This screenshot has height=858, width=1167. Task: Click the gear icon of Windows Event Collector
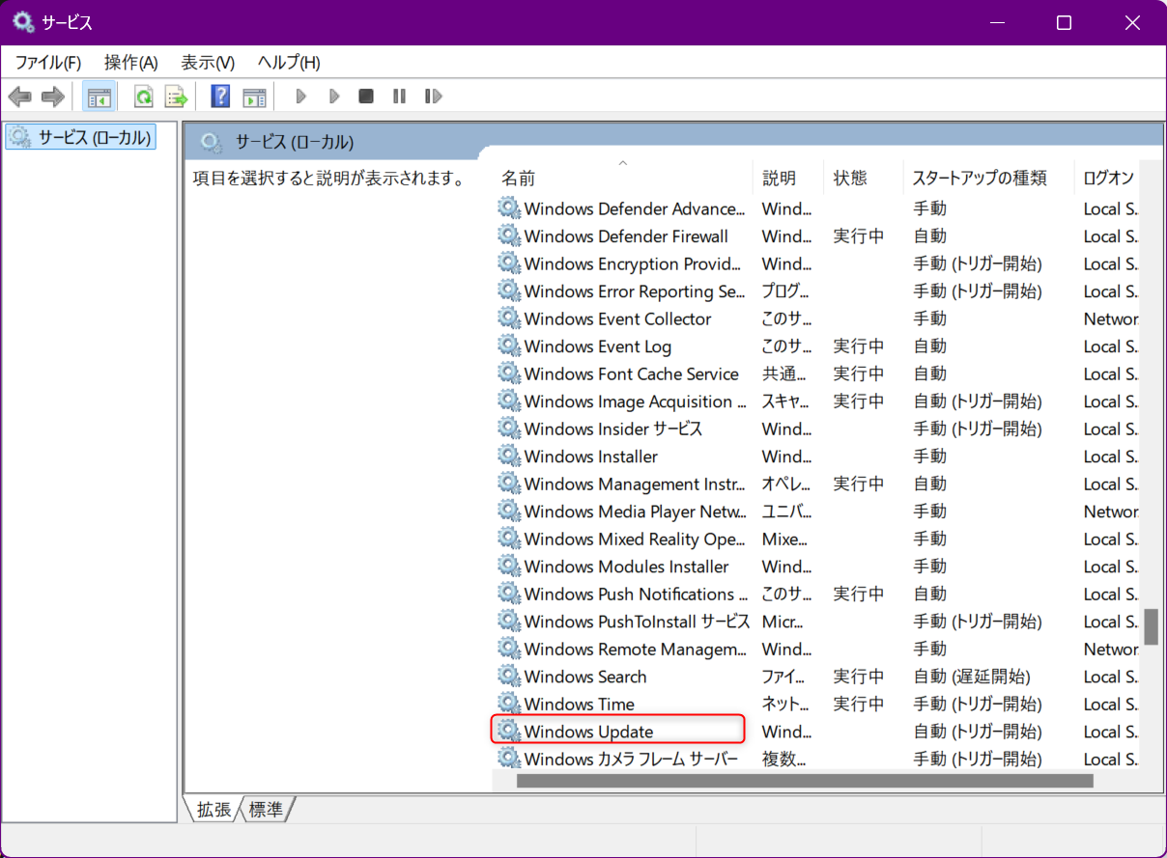[x=509, y=318]
